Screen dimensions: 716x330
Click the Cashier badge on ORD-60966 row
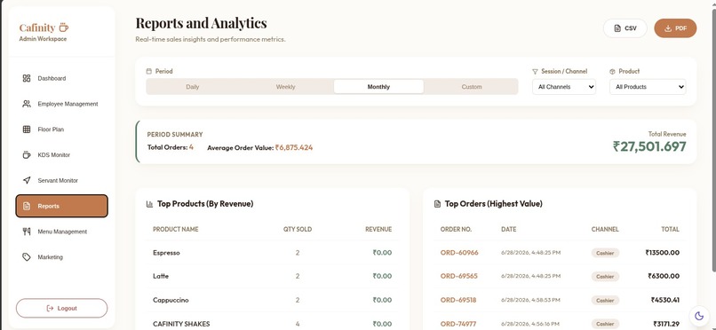(605, 253)
